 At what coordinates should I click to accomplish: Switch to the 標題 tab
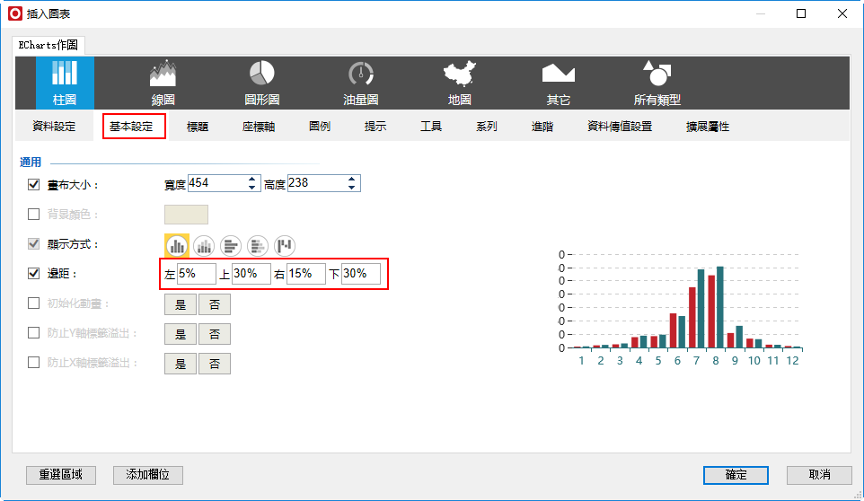[198, 127]
